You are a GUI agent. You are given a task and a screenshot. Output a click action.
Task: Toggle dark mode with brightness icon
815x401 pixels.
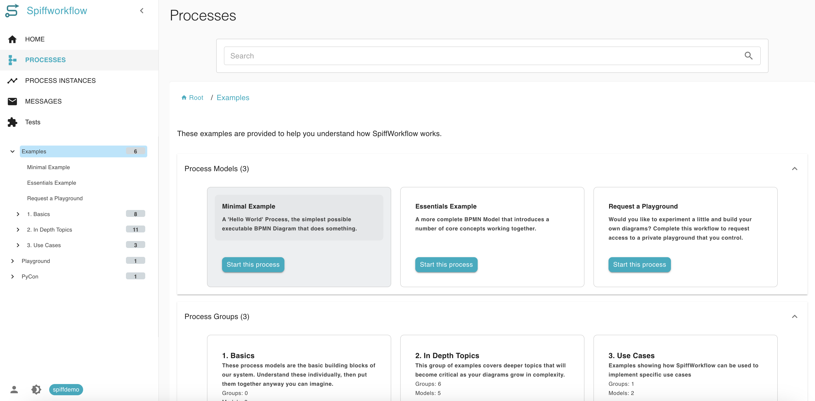tap(36, 389)
